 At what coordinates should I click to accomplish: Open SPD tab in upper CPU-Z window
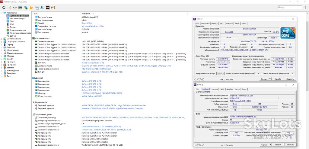click(x=222, y=23)
